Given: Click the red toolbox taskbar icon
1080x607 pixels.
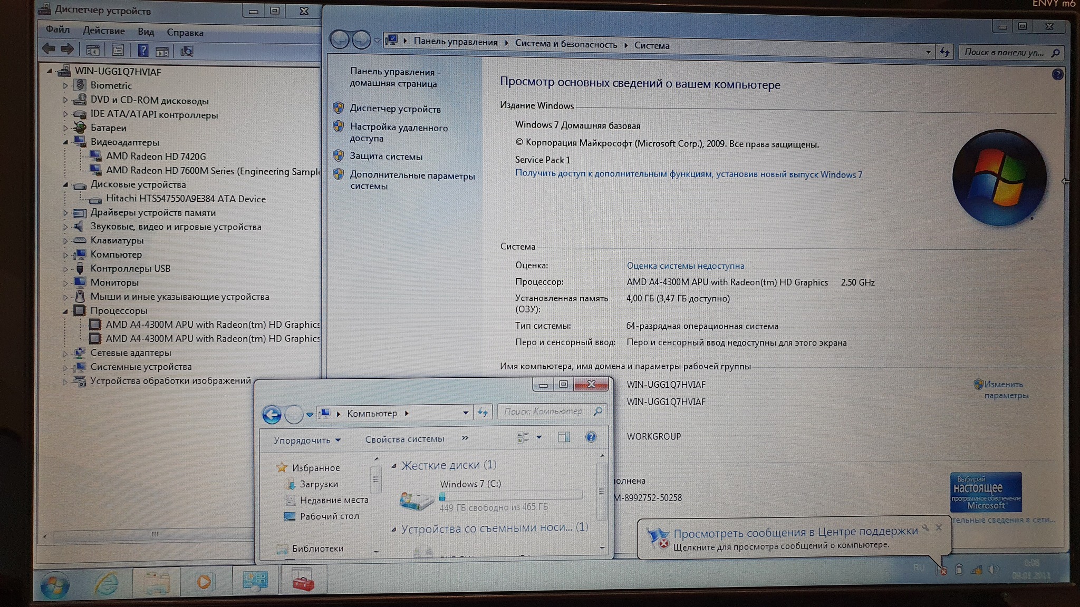Looking at the screenshot, I should (303, 582).
